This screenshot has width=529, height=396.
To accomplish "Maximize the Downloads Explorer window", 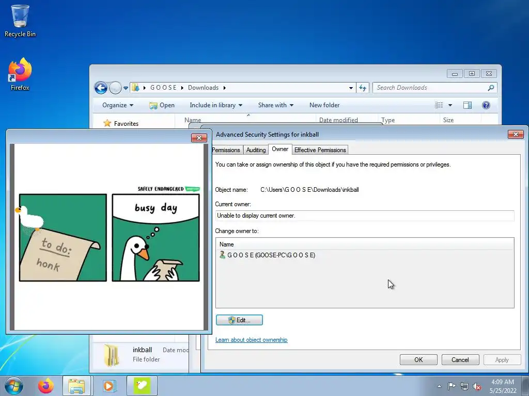I will click(x=472, y=73).
